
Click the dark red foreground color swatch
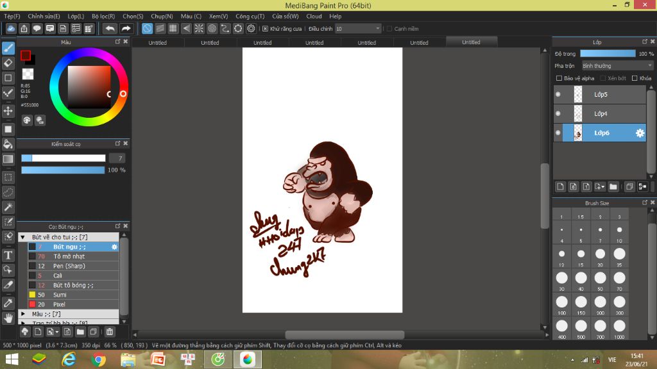pyautogui.click(x=26, y=55)
